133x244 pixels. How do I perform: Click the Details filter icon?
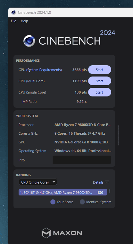click(107, 182)
